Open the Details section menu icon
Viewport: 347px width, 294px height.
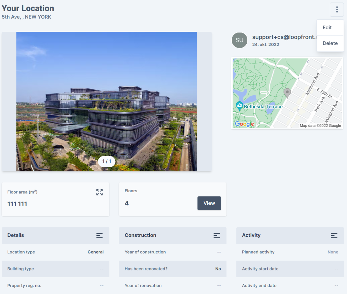(99, 235)
